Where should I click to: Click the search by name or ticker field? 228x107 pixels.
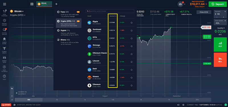(x=110, y=11)
